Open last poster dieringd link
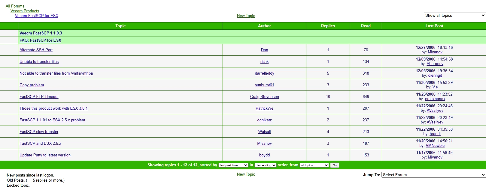This screenshot has height=187, width=486. pyautogui.click(x=435, y=76)
